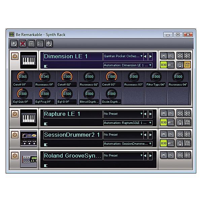The width and height of the screenshot is (202, 202).
Task: Toggle power on Dimension LE 1
Action: [x=15, y=56]
